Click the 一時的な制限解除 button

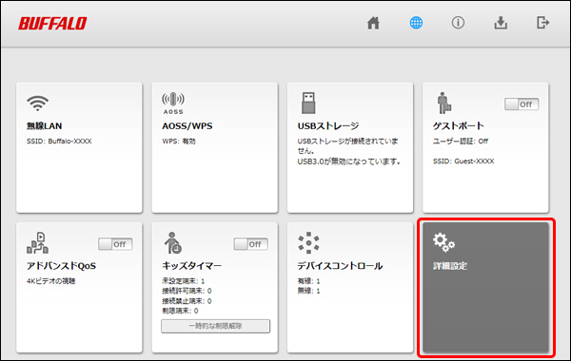point(216,326)
